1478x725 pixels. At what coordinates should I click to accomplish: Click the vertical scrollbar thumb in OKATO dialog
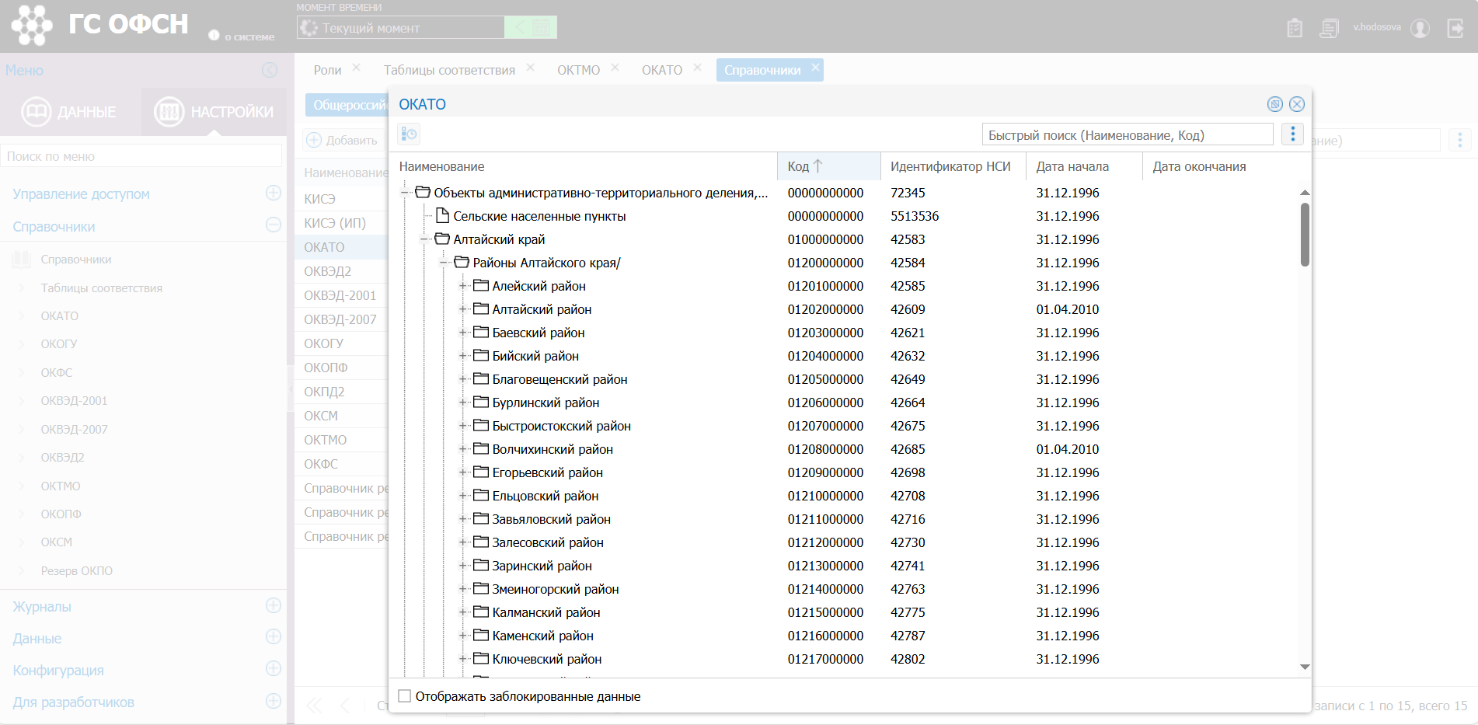click(1305, 235)
